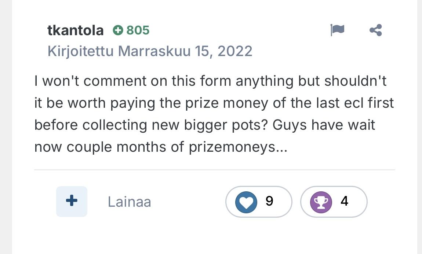The image size is (422, 254).
Task: Click the word "before" in the post text
Action: click(x=57, y=125)
